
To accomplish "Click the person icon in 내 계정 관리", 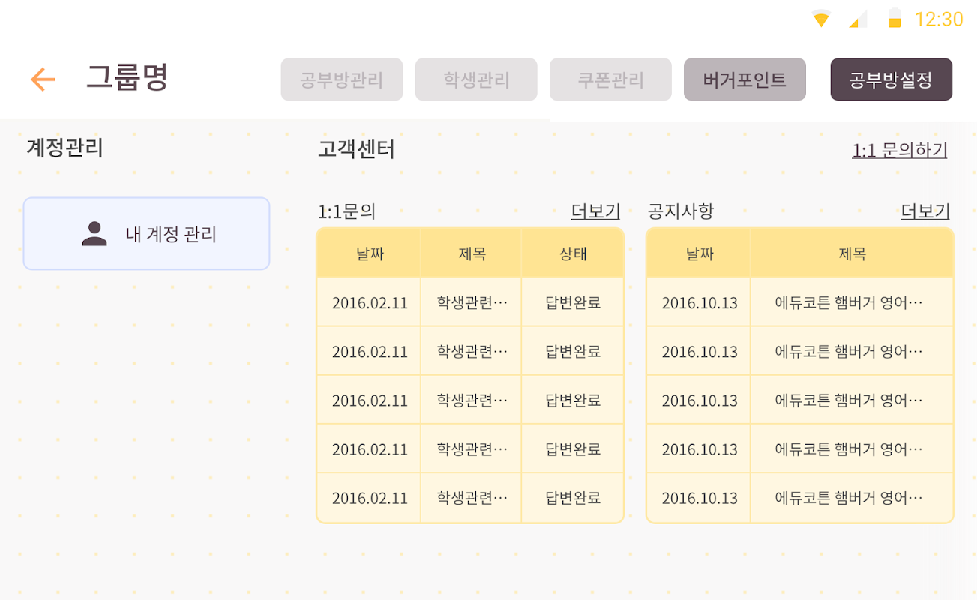I will 94,234.
